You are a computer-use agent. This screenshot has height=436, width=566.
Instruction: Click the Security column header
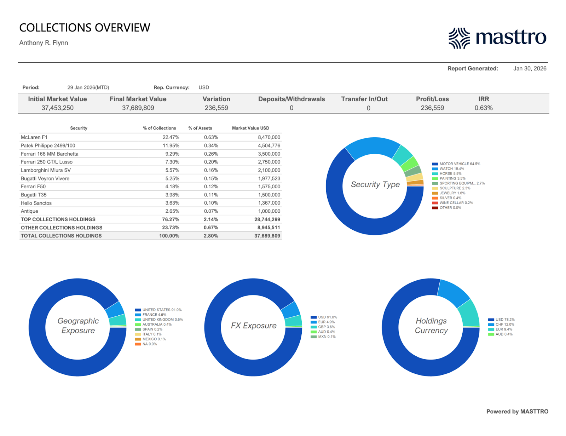click(x=79, y=128)
